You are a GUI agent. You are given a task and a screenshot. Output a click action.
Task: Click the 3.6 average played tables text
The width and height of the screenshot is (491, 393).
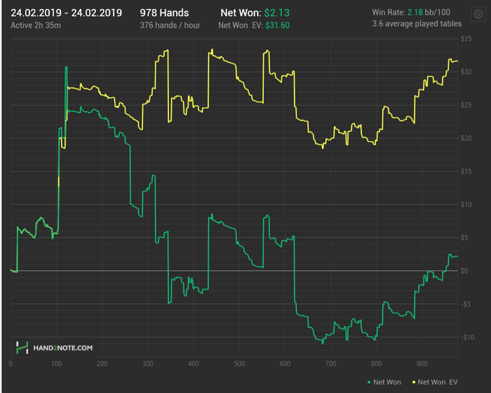417,24
